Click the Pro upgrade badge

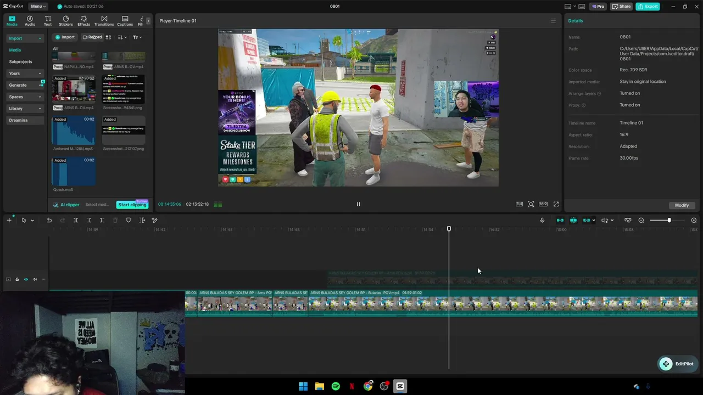[x=598, y=7]
